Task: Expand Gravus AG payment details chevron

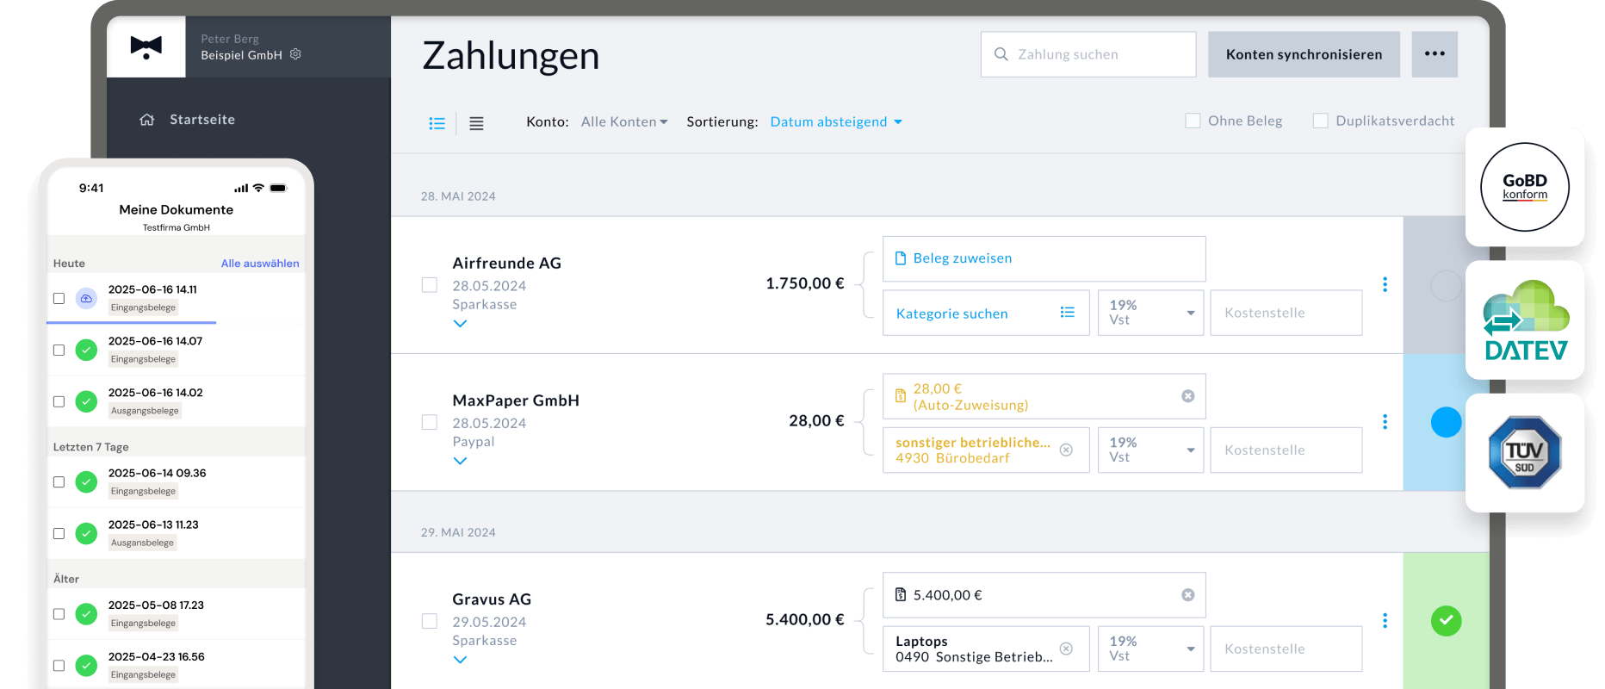Action: pos(461,660)
